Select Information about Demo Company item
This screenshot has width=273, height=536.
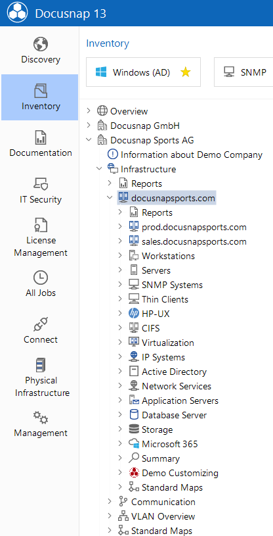tap(192, 155)
